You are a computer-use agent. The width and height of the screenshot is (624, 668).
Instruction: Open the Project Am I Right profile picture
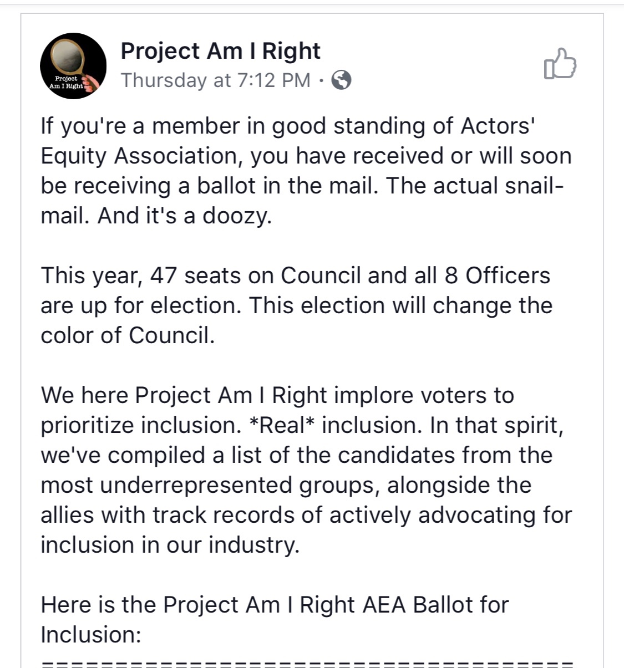[x=73, y=66]
